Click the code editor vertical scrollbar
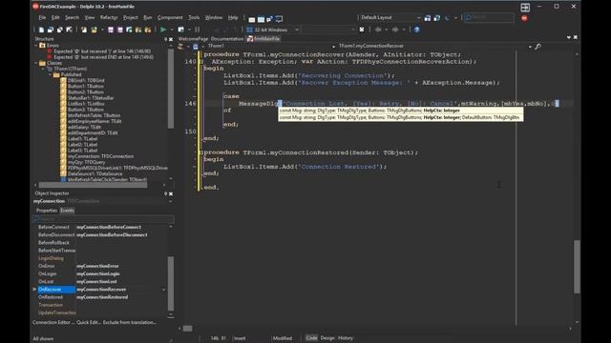 click(x=577, y=267)
